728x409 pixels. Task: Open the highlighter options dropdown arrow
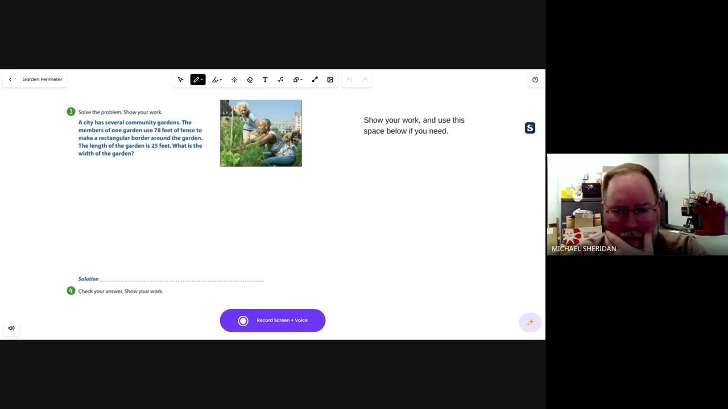[221, 80]
